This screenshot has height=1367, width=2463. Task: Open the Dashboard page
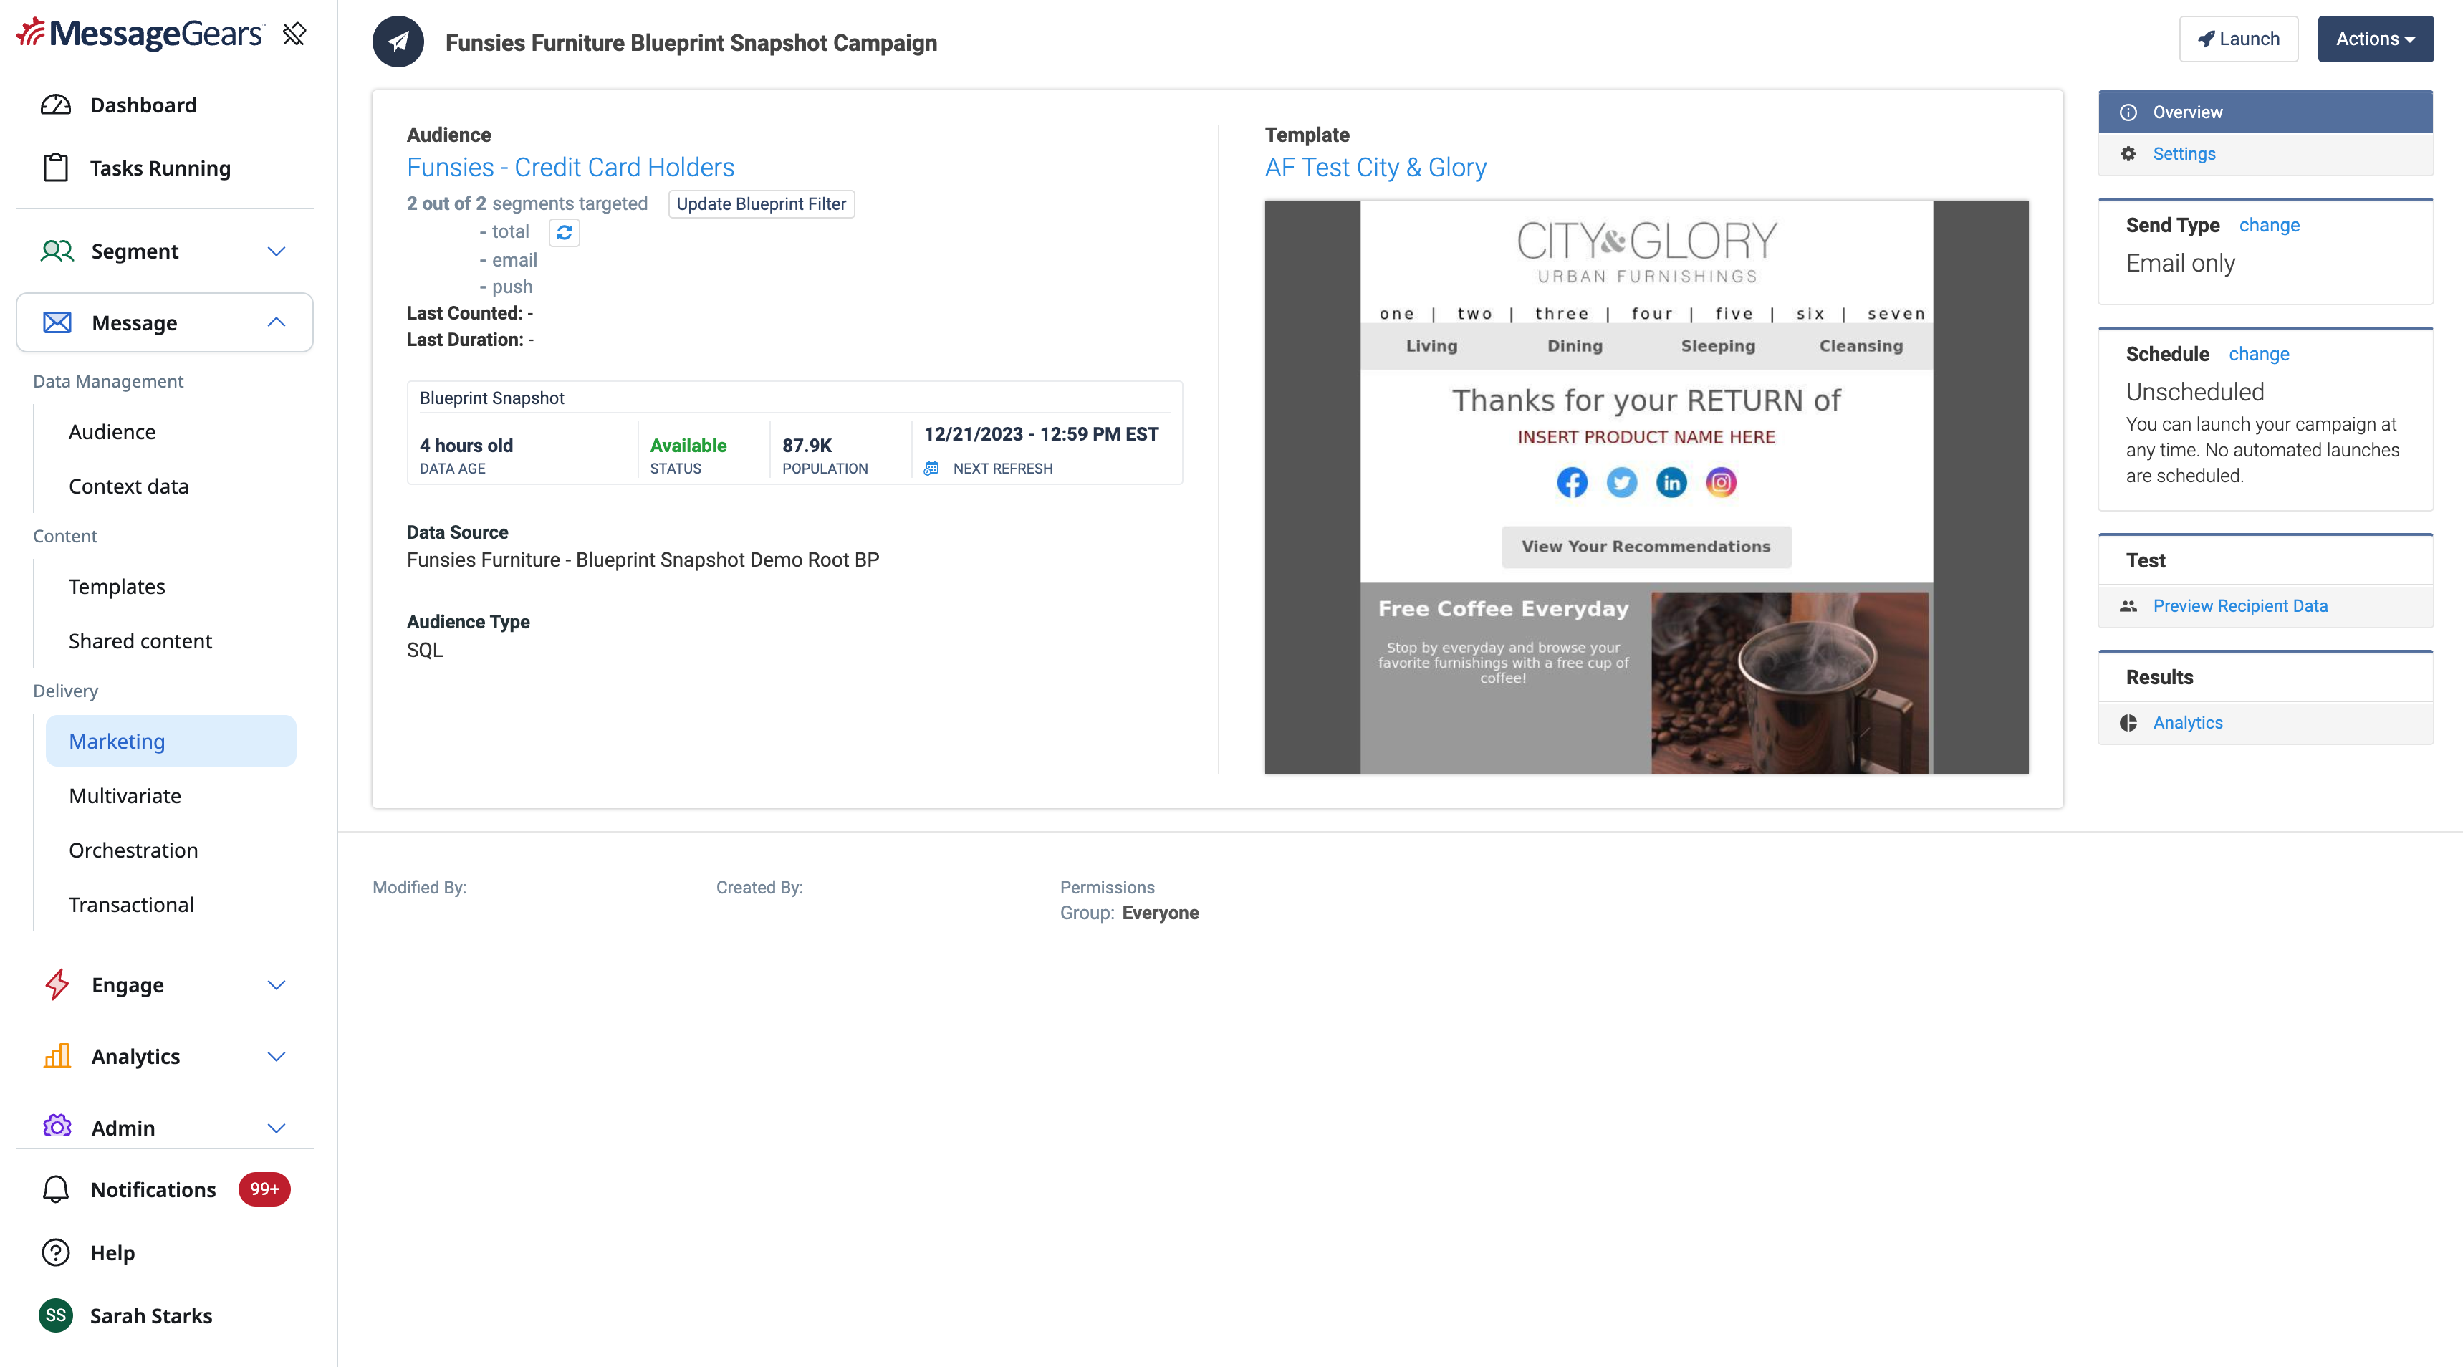(143, 105)
